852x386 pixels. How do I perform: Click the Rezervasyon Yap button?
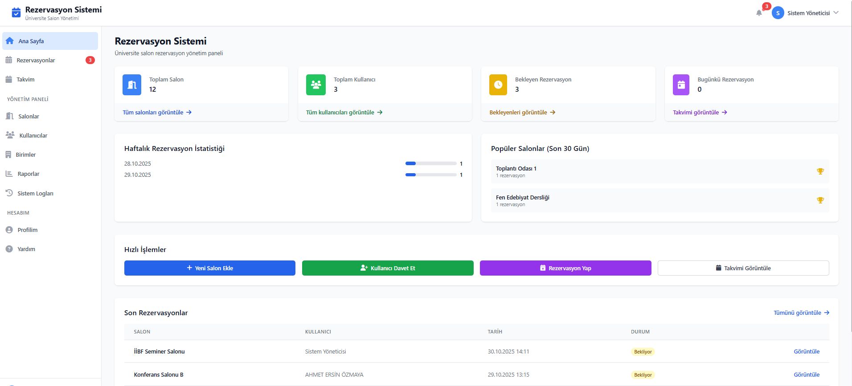[565, 268]
